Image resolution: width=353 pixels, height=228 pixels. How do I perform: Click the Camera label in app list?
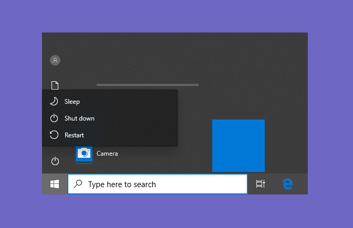[x=107, y=154]
